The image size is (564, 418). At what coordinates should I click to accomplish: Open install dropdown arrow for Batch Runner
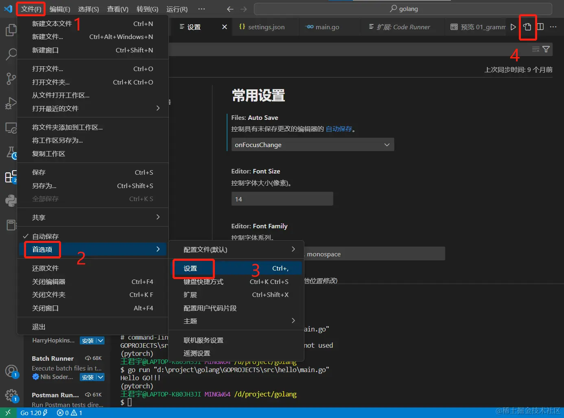100,377
